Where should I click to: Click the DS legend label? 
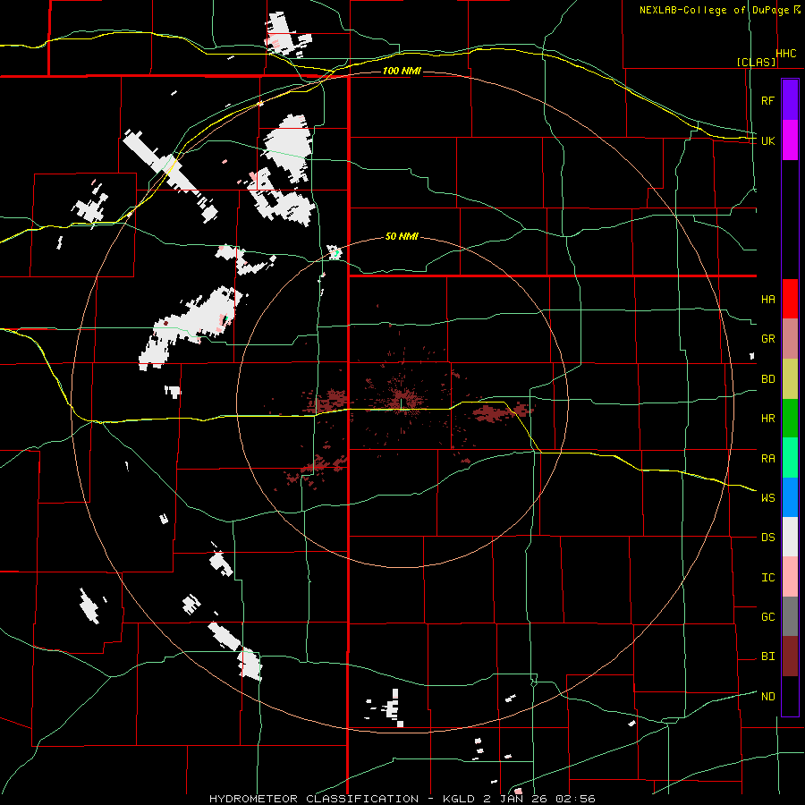tap(767, 538)
